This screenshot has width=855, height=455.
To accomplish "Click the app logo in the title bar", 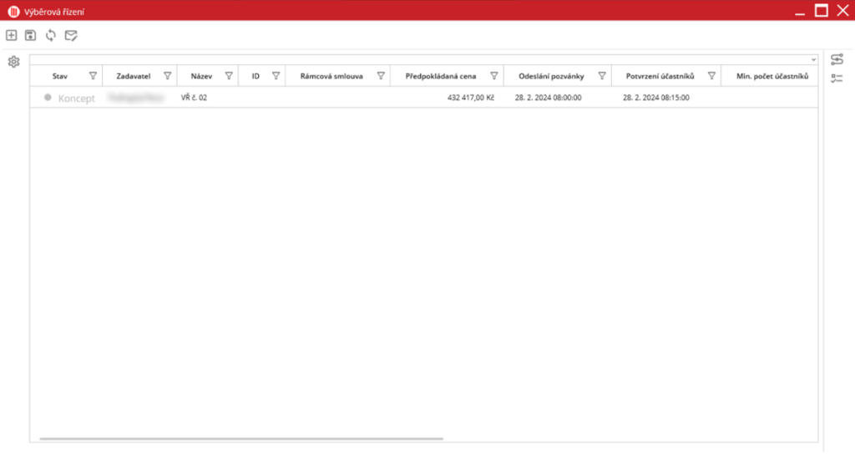I will (x=13, y=11).
